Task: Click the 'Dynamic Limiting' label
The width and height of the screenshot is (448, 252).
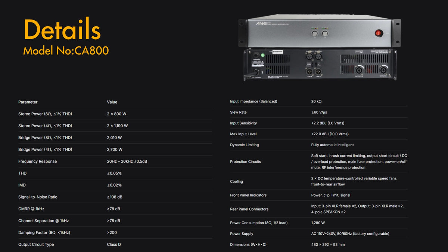Action: (245, 145)
